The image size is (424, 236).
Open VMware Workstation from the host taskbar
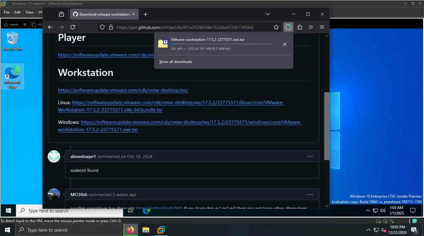[161, 230]
